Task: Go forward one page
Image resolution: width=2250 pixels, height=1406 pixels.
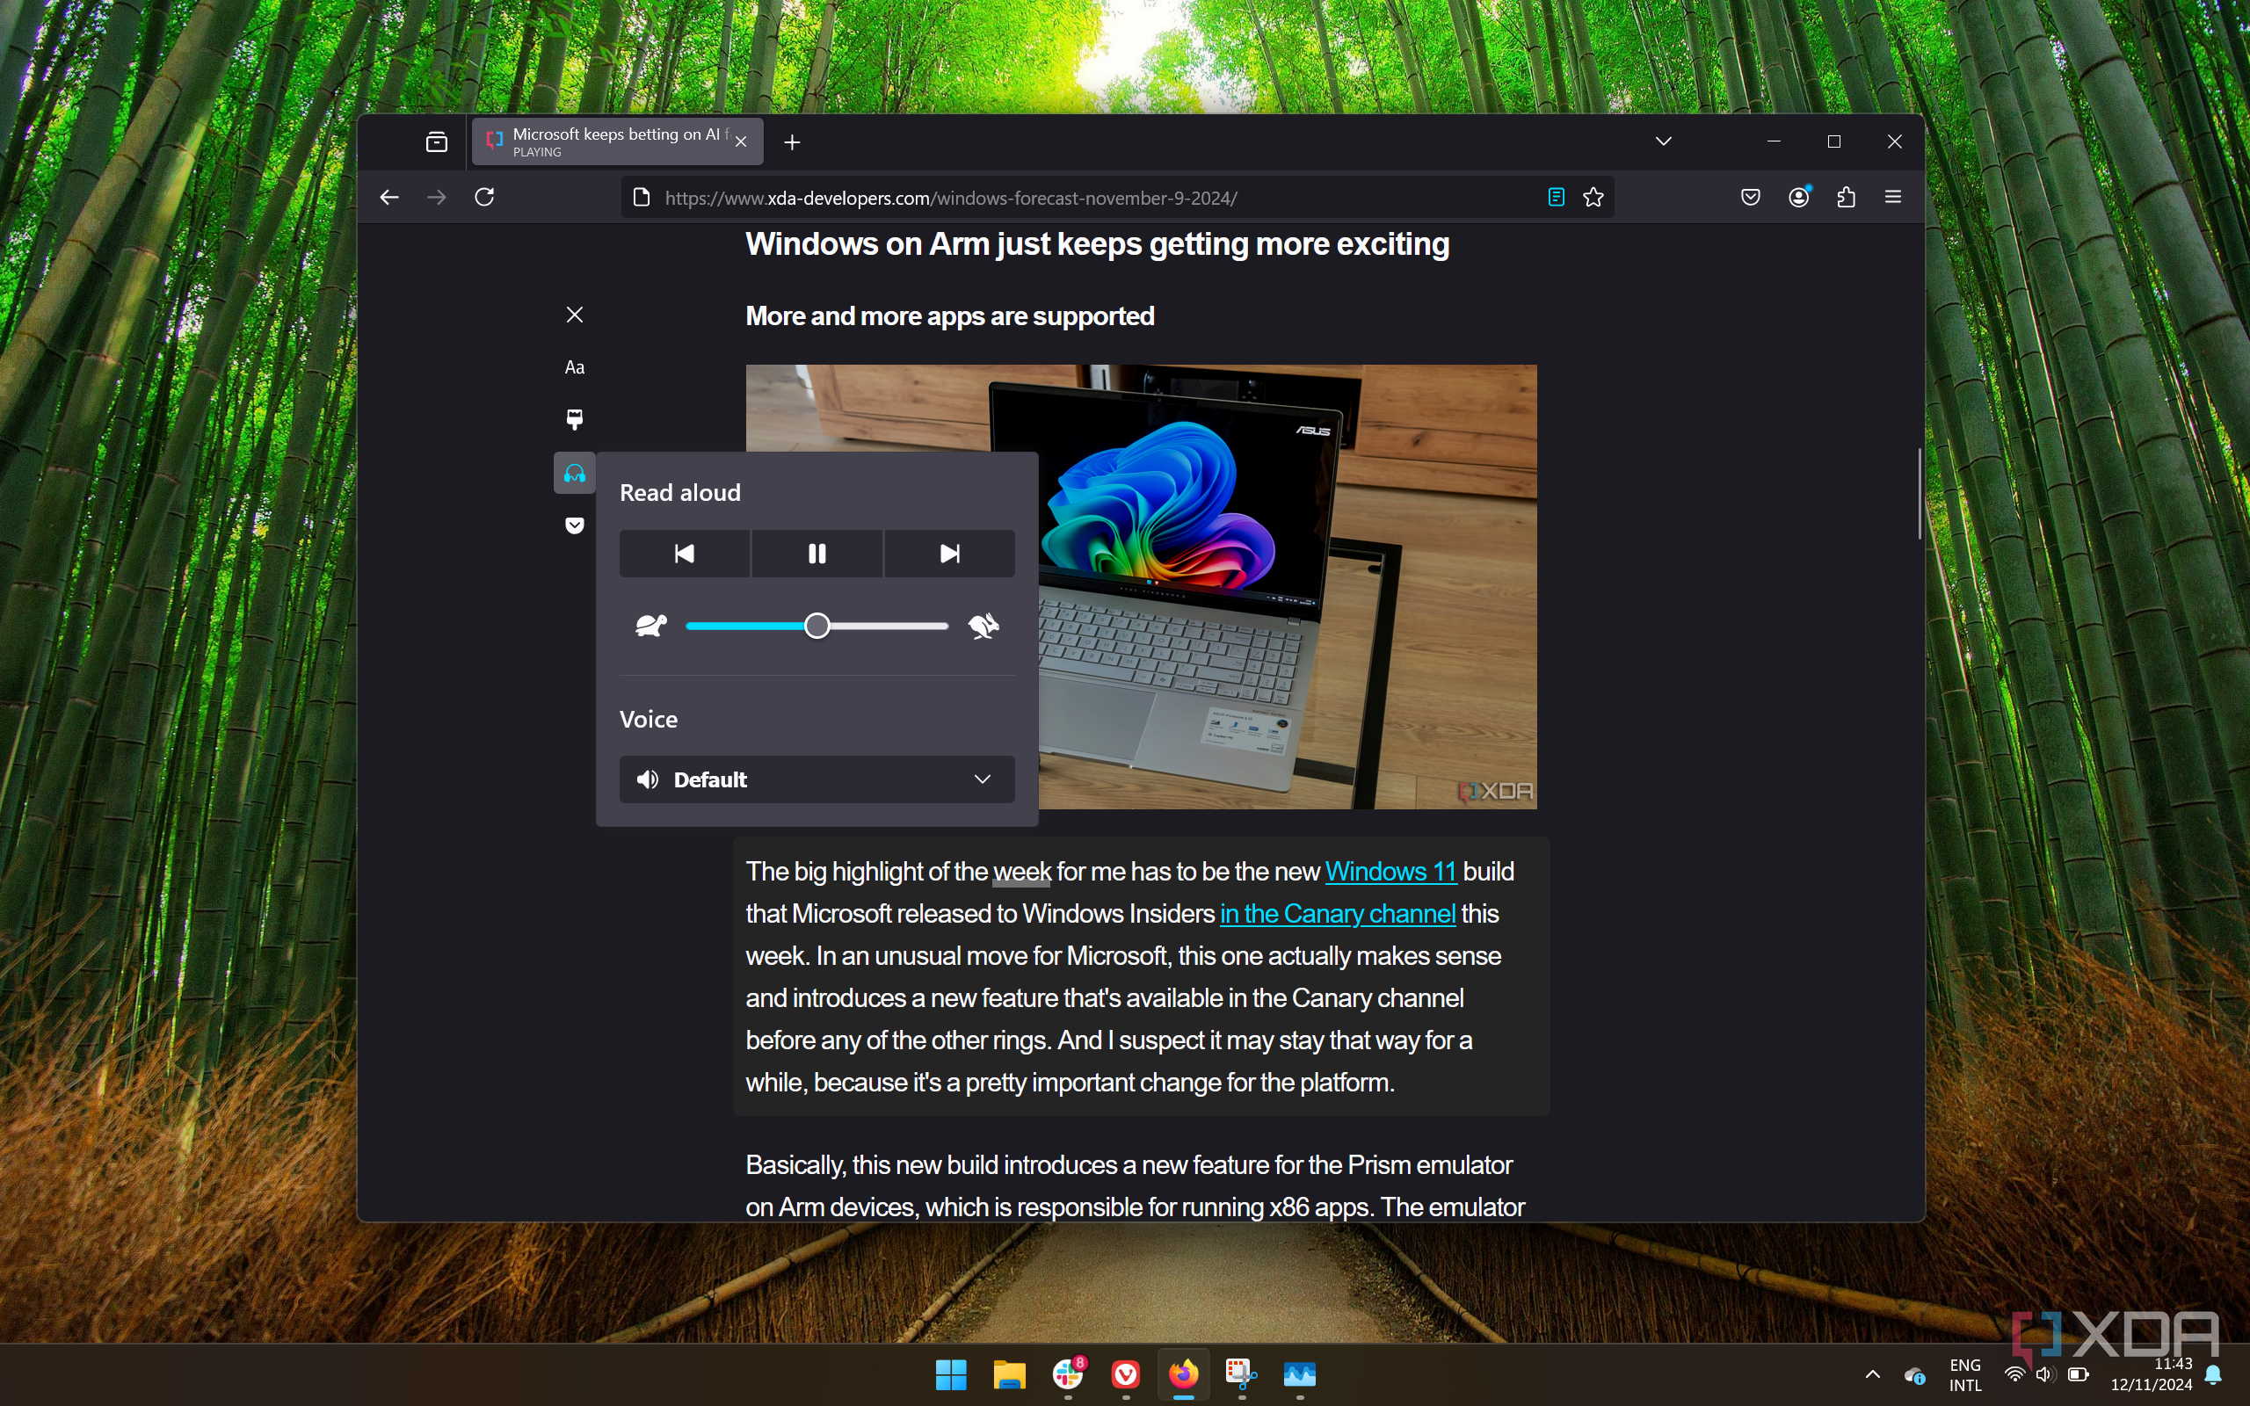Action: click(x=437, y=197)
